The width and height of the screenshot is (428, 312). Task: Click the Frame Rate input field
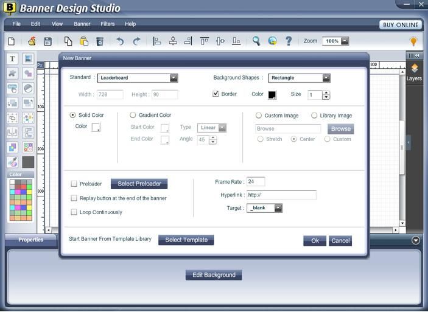[256, 182]
